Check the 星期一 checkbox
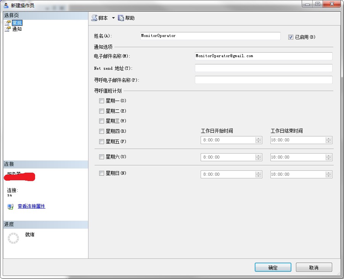 coord(101,101)
